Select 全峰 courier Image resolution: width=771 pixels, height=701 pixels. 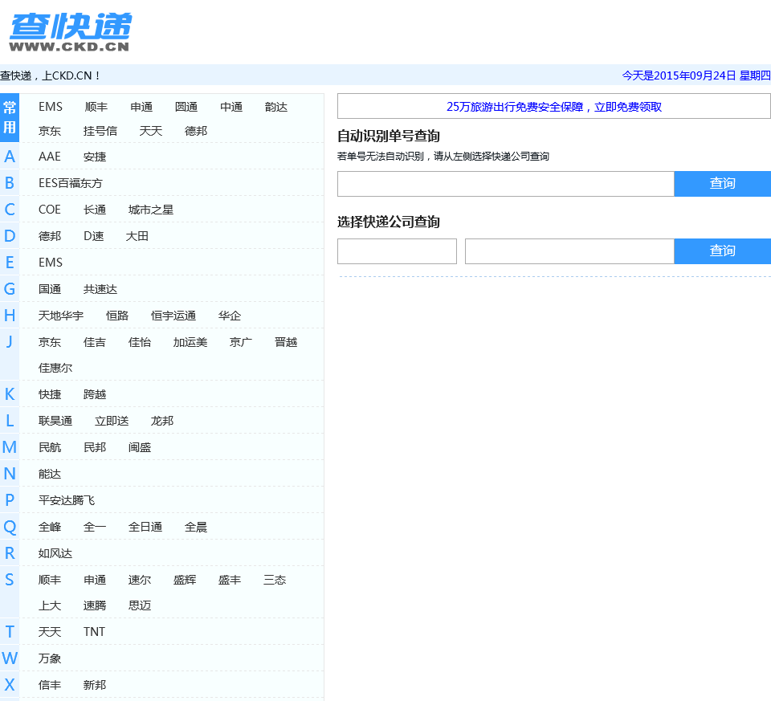50,527
